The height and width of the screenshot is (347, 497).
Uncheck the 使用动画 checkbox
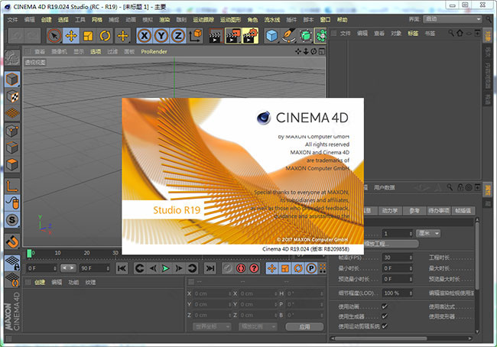(385, 306)
